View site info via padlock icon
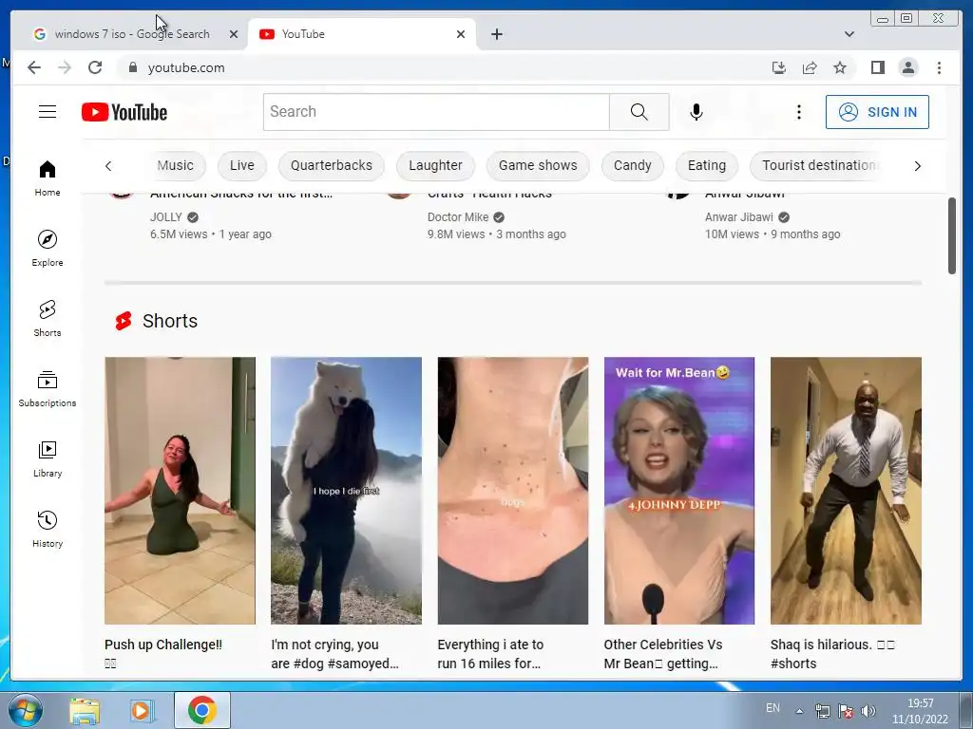This screenshot has width=973, height=729. 132,67
